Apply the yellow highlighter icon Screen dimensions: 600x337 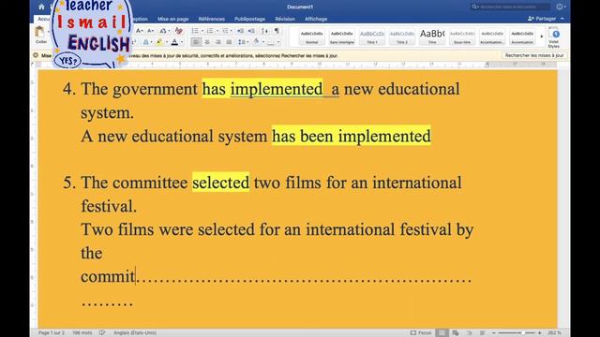[159, 42]
